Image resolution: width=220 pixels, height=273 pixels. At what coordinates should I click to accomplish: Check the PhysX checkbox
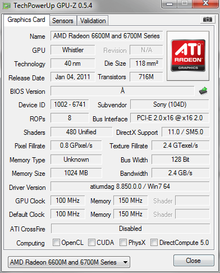[123, 243]
